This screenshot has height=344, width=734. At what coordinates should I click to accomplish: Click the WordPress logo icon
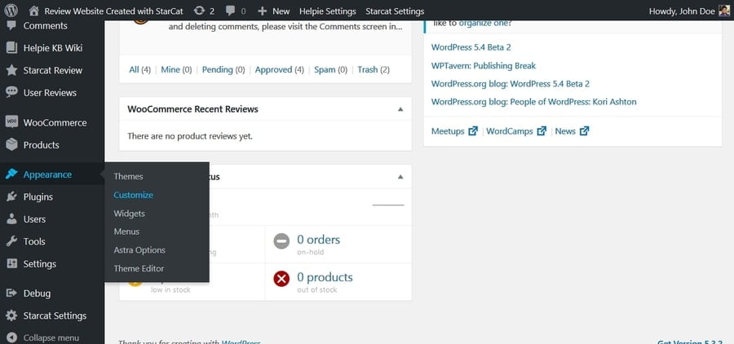(11, 11)
